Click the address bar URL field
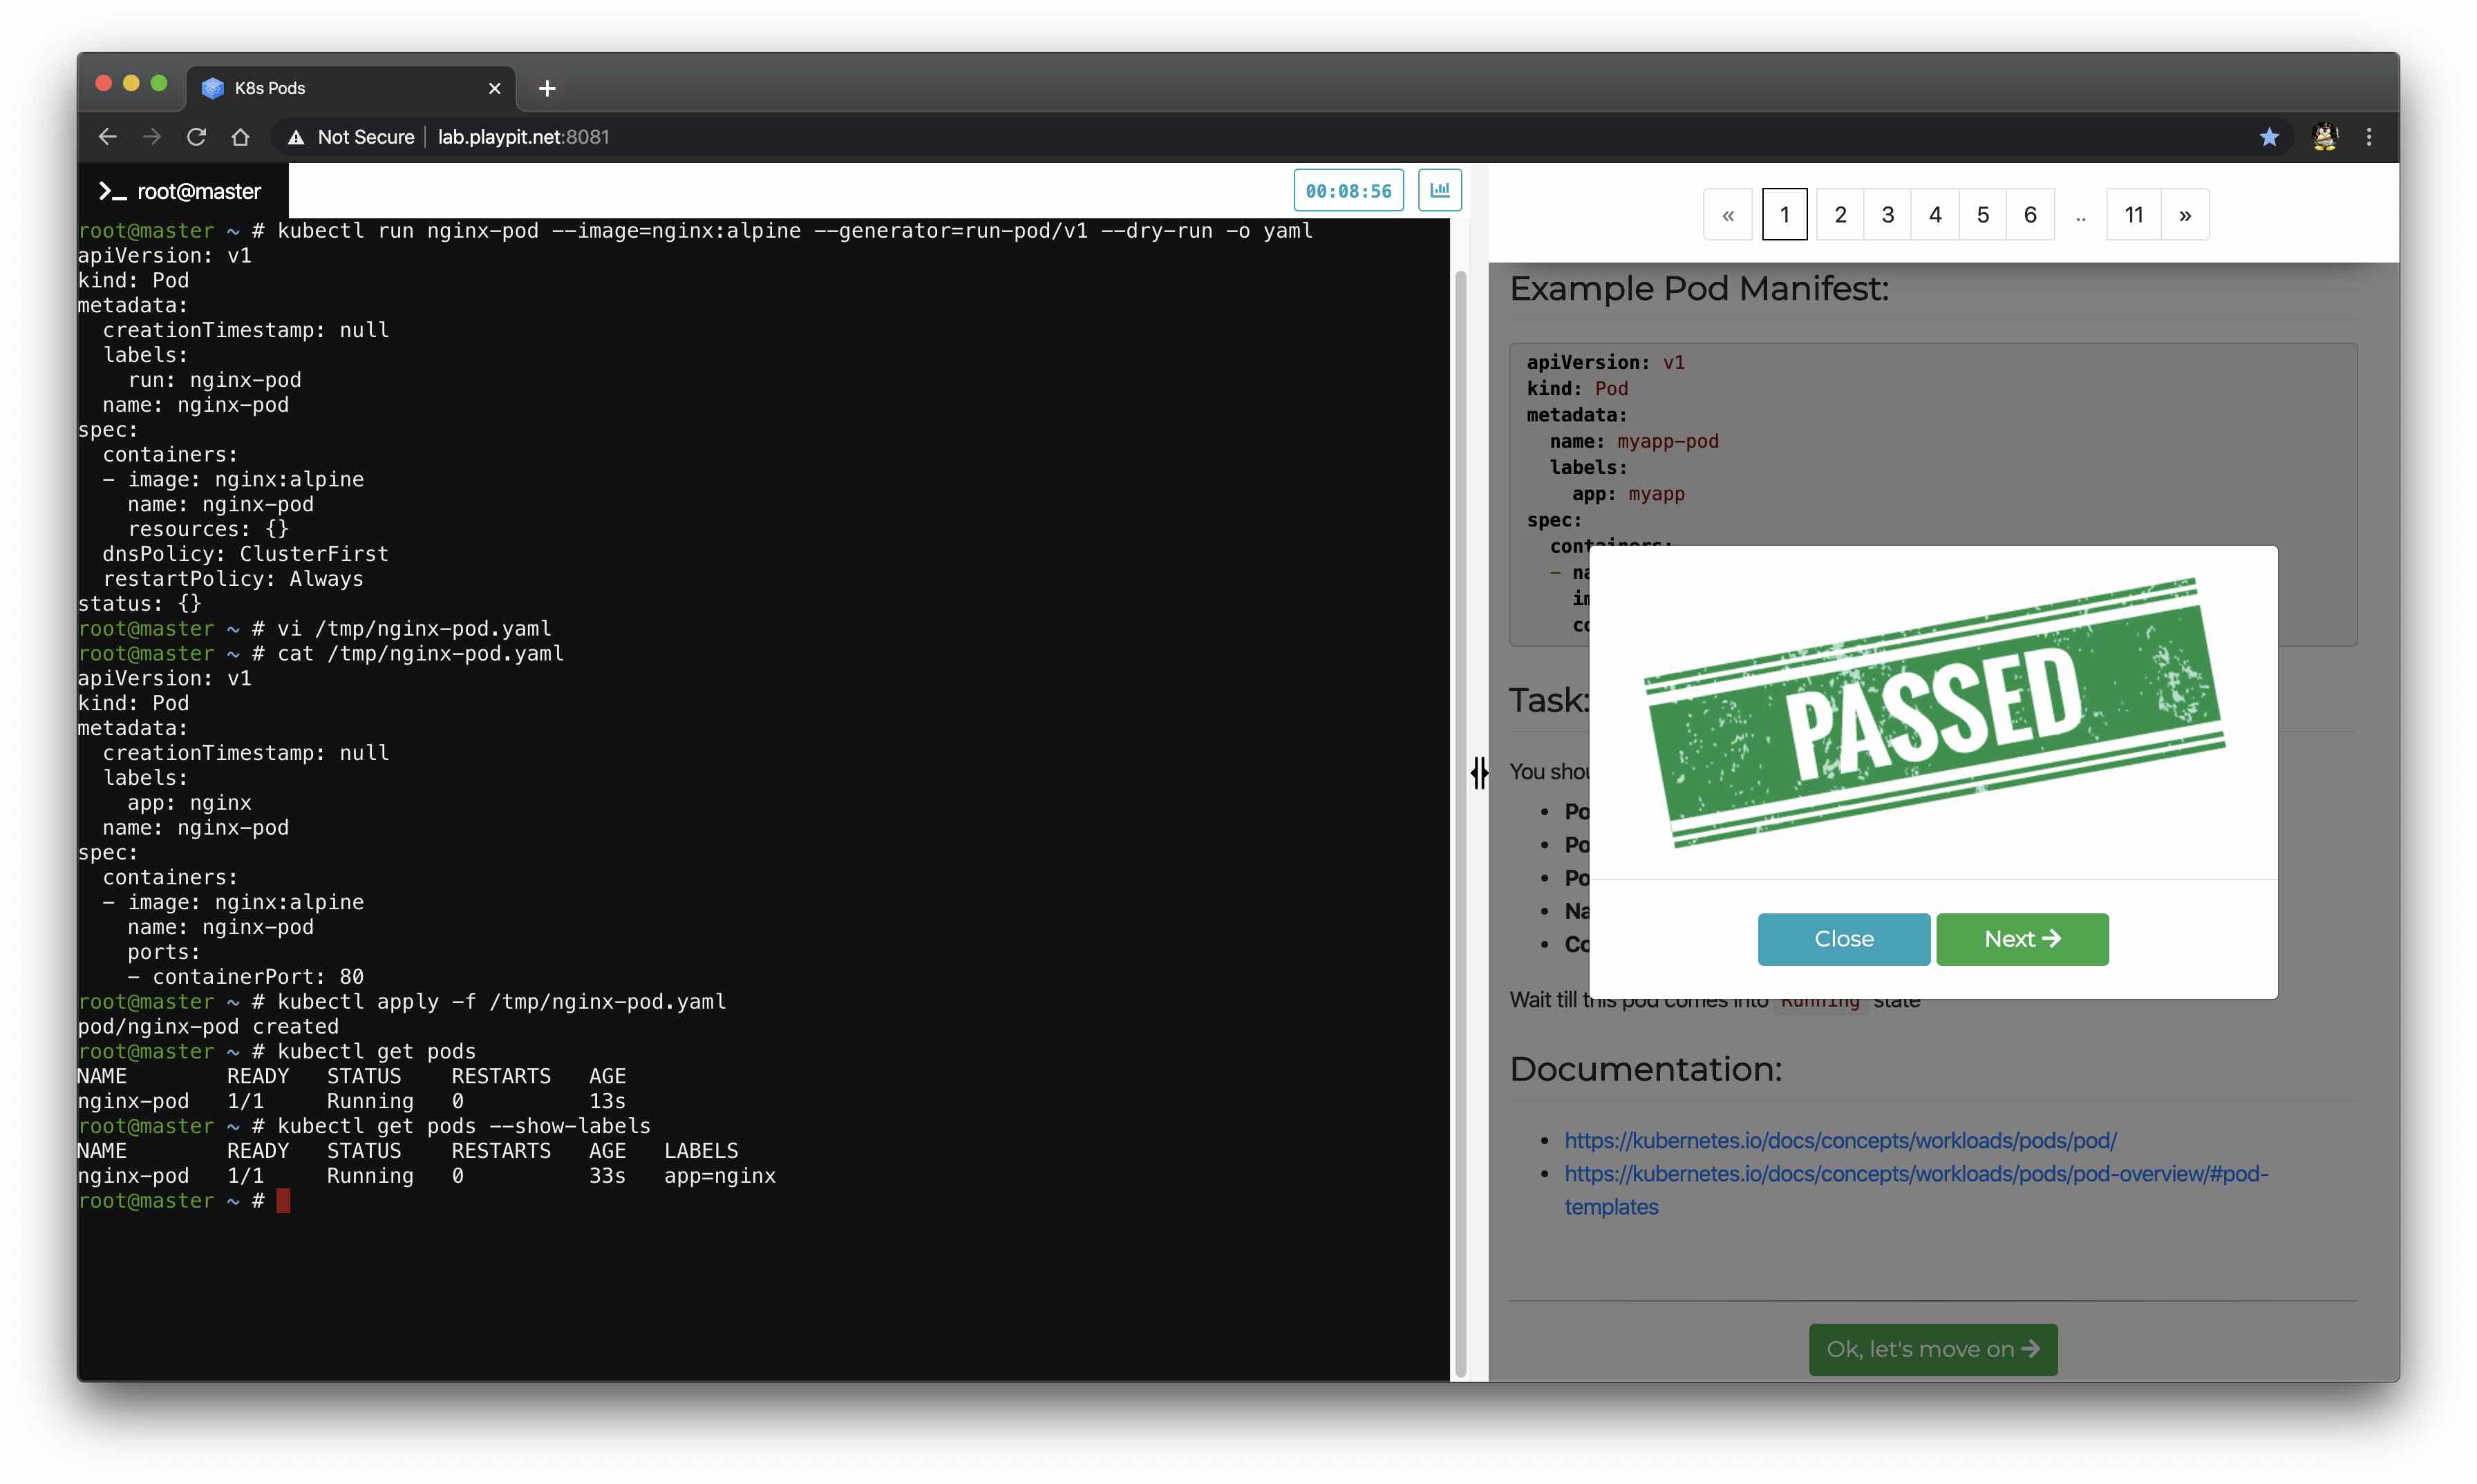Screen dimensions: 2477x1484 click(x=523, y=137)
